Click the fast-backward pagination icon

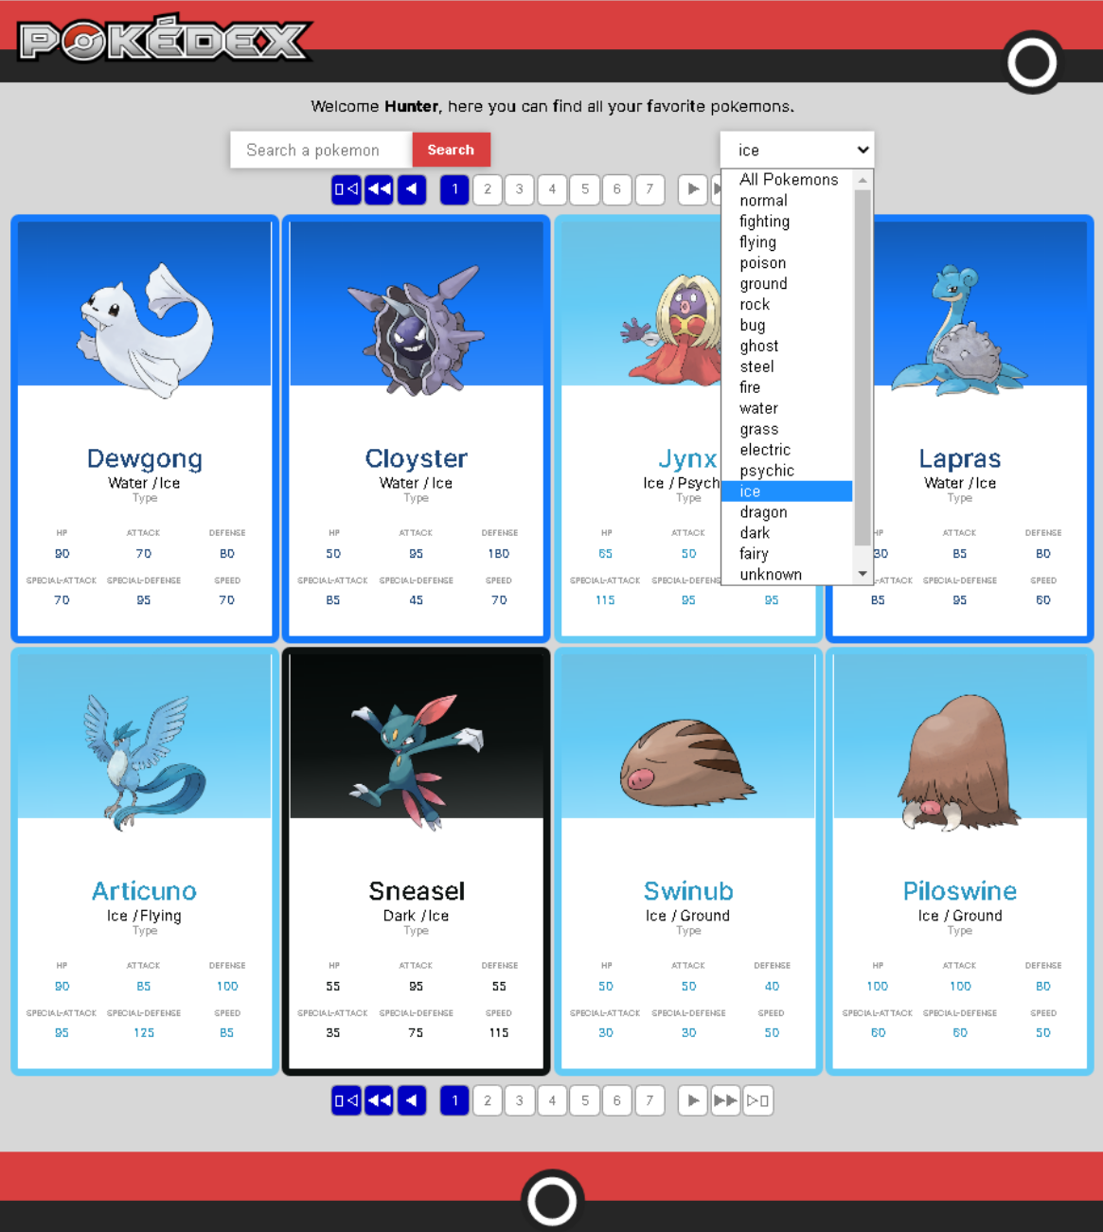click(379, 1100)
